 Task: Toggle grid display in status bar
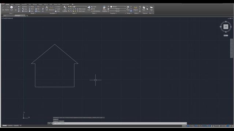coord(188,126)
